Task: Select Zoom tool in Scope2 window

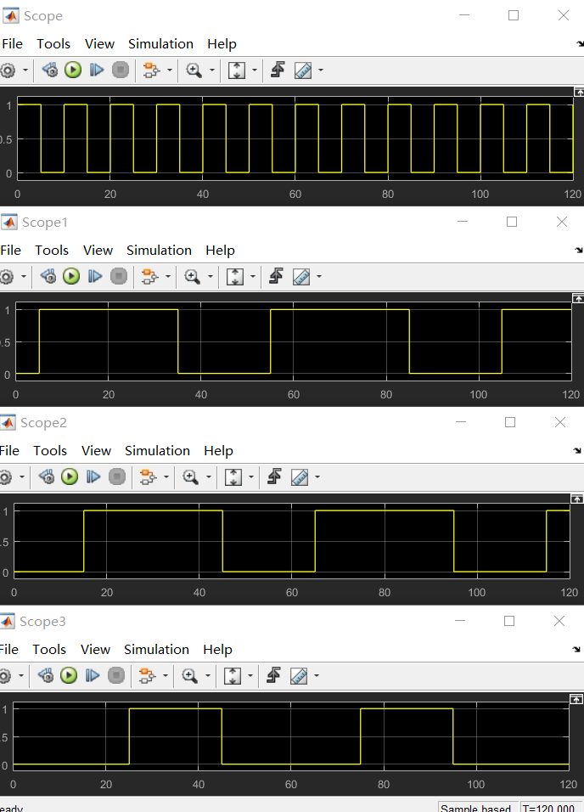Action: pos(190,476)
